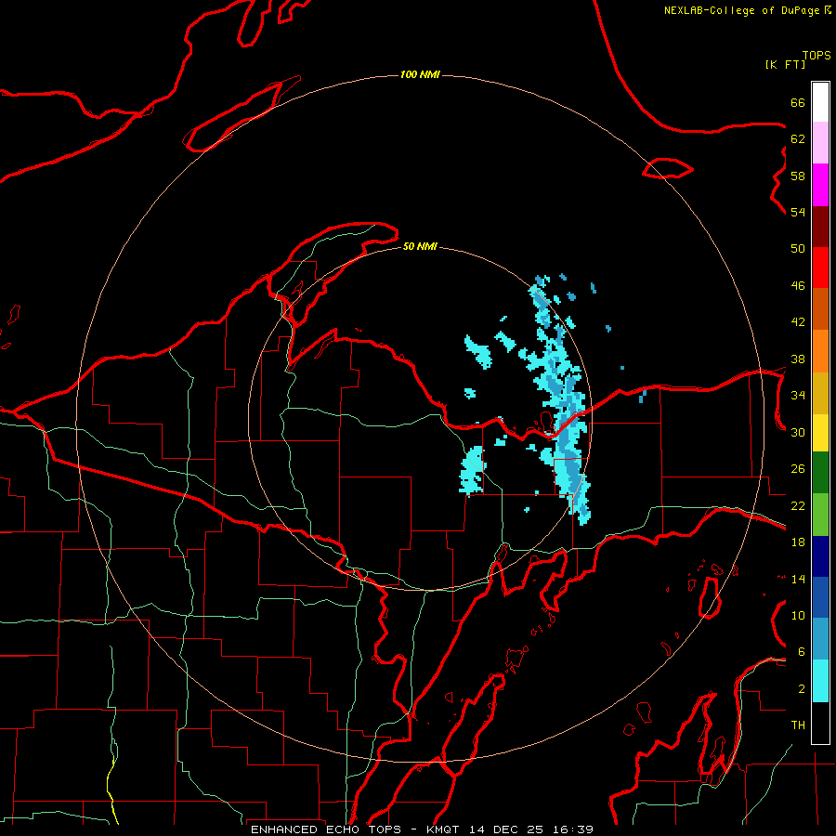Click the 10 value in the legend
This screenshot has width=836, height=836.
click(x=798, y=615)
